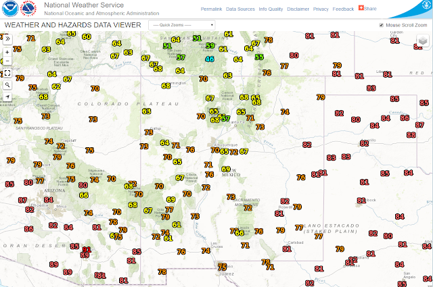Click the National Weather Service title text

coord(84,5)
